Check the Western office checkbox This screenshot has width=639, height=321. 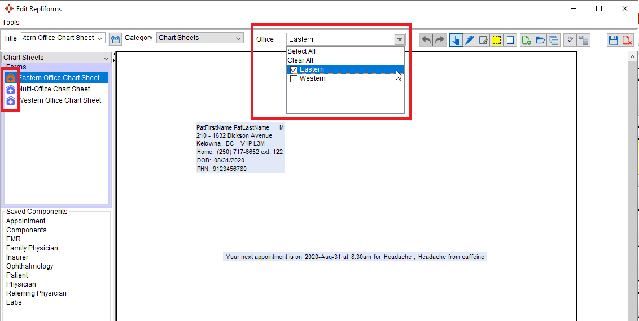[x=294, y=78]
